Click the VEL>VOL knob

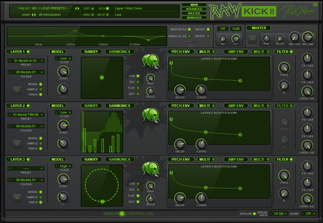(294, 37)
